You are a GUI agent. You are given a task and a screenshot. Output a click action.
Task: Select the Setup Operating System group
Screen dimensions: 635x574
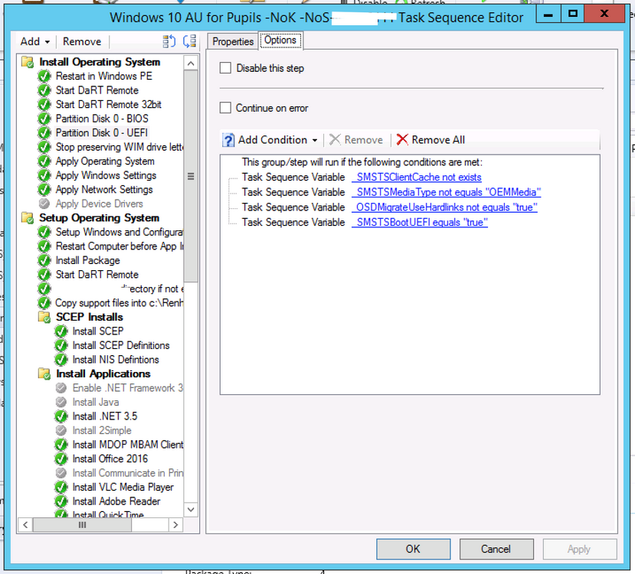(x=100, y=217)
